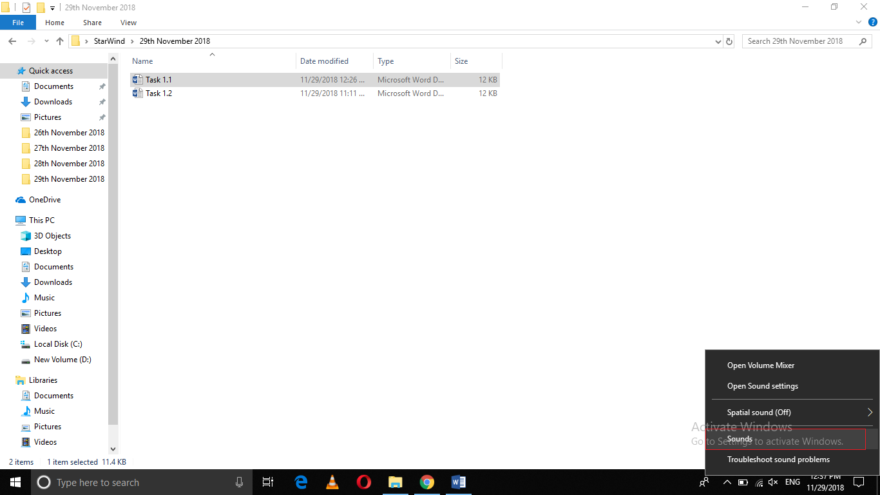Open the Task 1.2 Word document

coord(157,93)
